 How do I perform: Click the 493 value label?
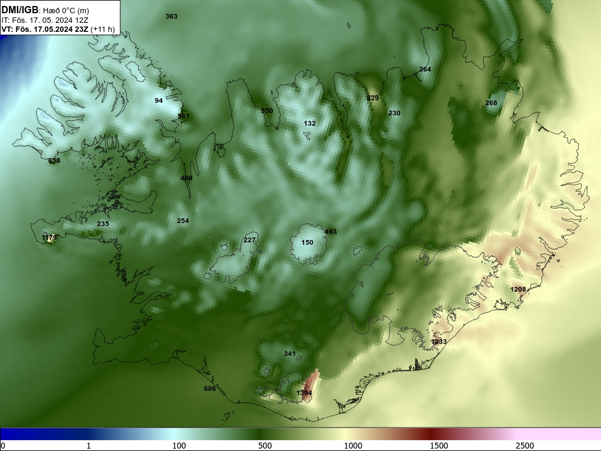(331, 232)
